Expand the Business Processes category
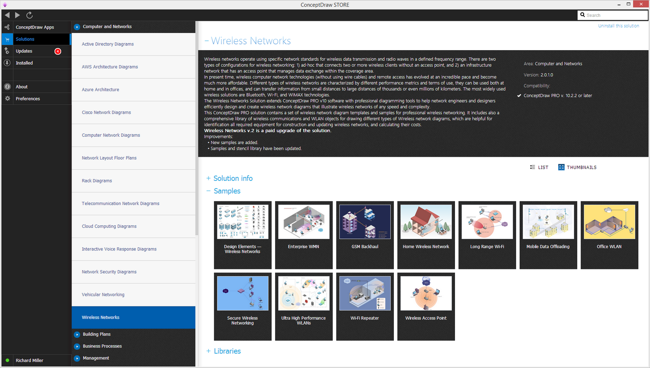The height and width of the screenshot is (368, 650). tap(77, 346)
